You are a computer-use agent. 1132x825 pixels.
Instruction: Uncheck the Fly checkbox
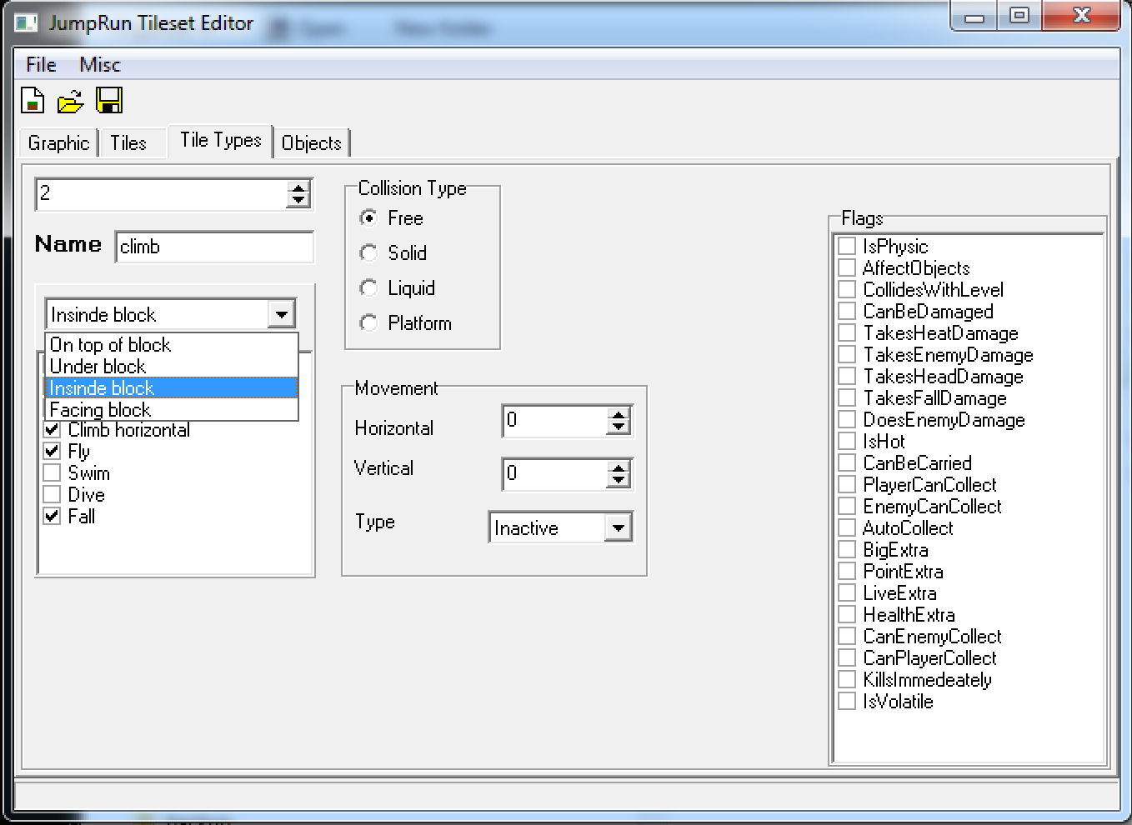coord(53,451)
